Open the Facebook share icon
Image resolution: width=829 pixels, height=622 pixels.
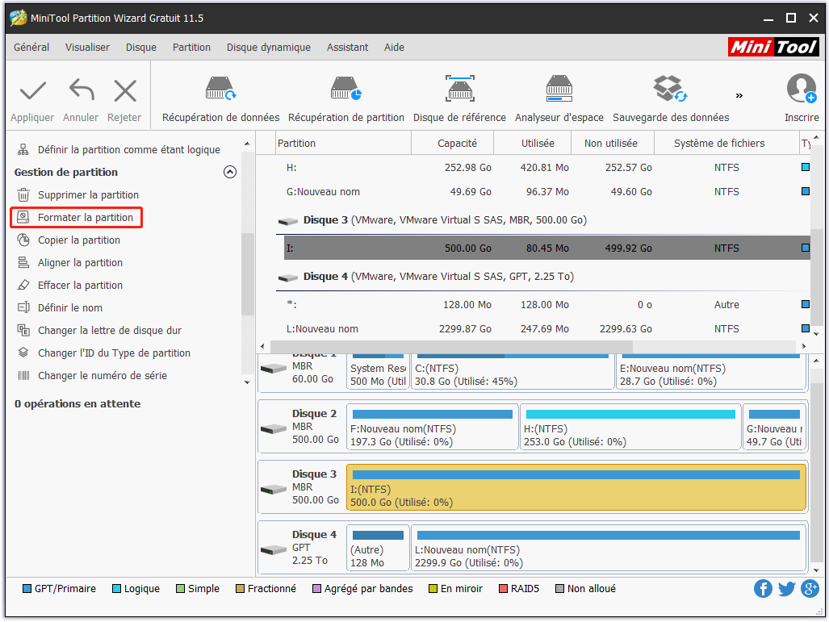pyautogui.click(x=763, y=589)
